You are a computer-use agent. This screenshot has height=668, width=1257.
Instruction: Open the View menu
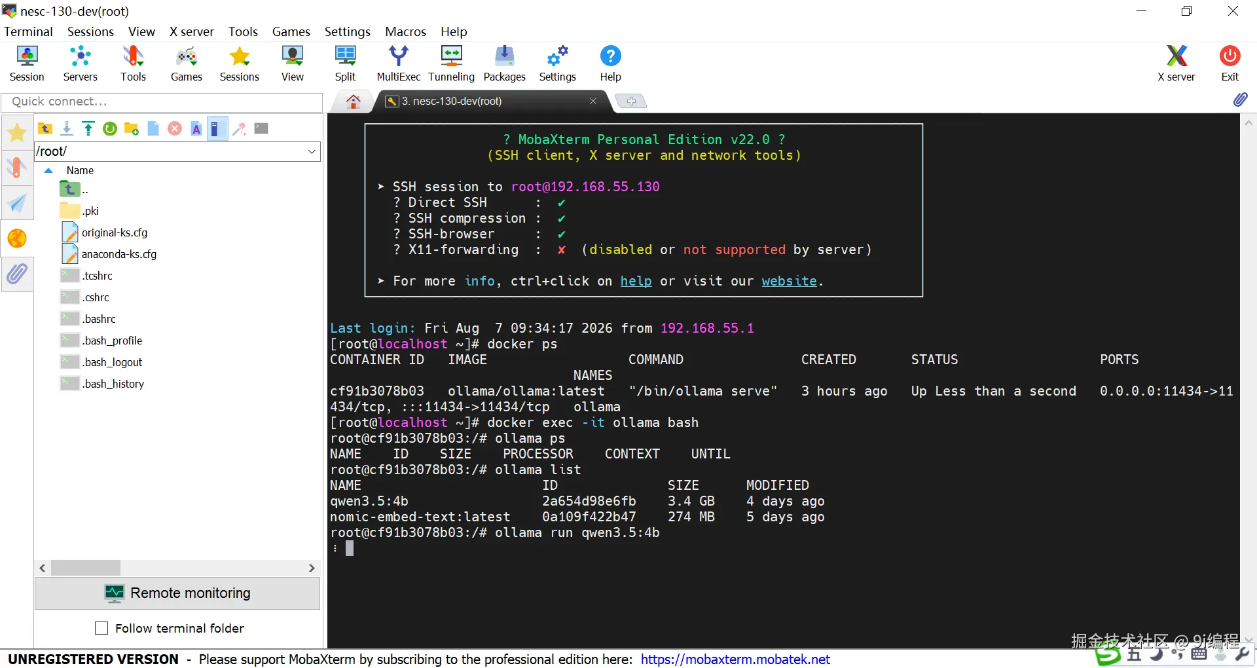(x=141, y=31)
